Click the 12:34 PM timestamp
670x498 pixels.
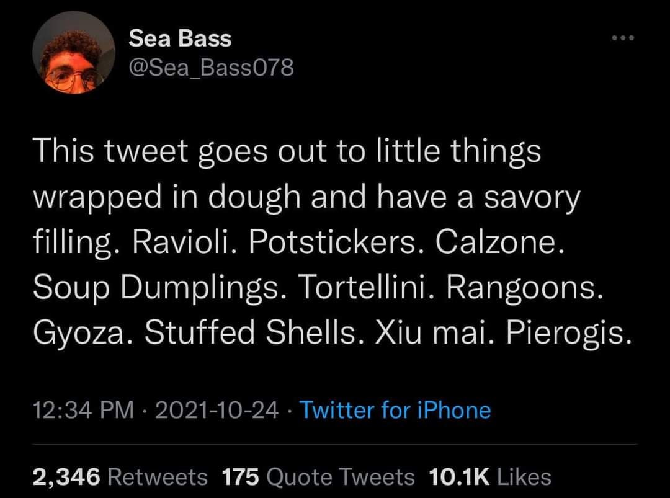tap(83, 410)
